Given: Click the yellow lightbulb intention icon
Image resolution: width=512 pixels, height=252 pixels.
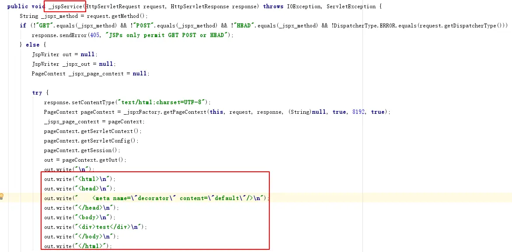Looking at the screenshot, I should click(x=1, y=196).
